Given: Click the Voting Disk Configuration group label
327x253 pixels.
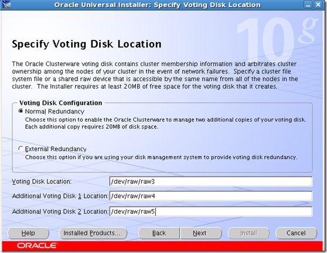Looking at the screenshot, I should [x=61, y=102].
